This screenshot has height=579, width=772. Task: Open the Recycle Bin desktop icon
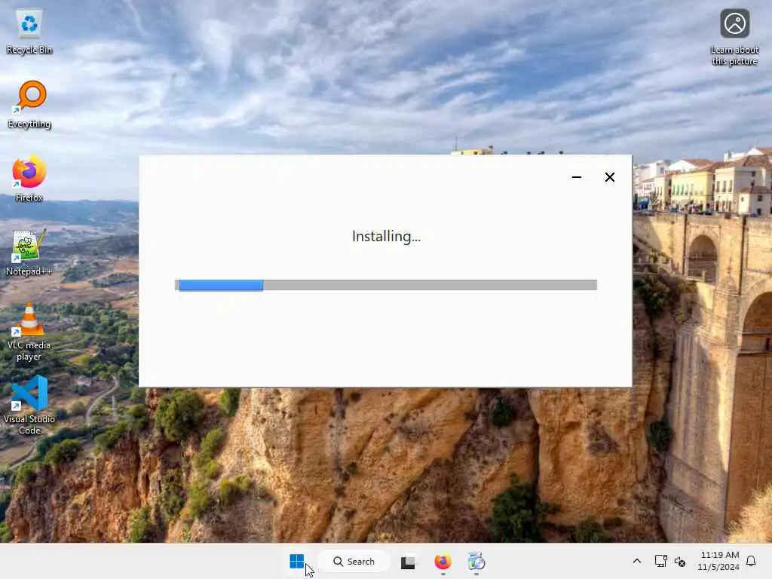pyautogui.click(x=29, y=32)
